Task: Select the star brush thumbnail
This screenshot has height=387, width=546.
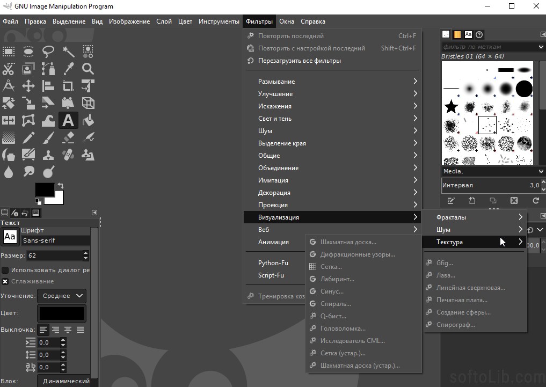Action: [x=451, y=106]
